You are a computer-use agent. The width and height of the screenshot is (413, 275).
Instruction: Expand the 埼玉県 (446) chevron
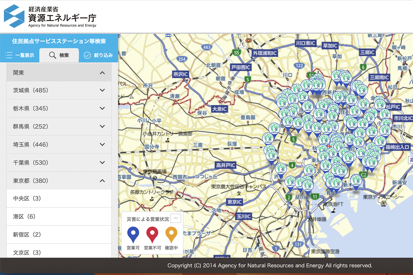tap(102, 145)
